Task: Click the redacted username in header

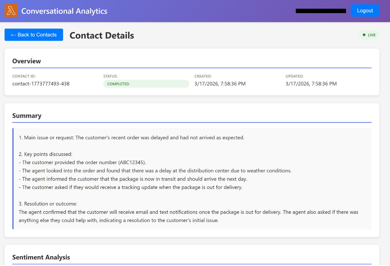Action: 321,11
